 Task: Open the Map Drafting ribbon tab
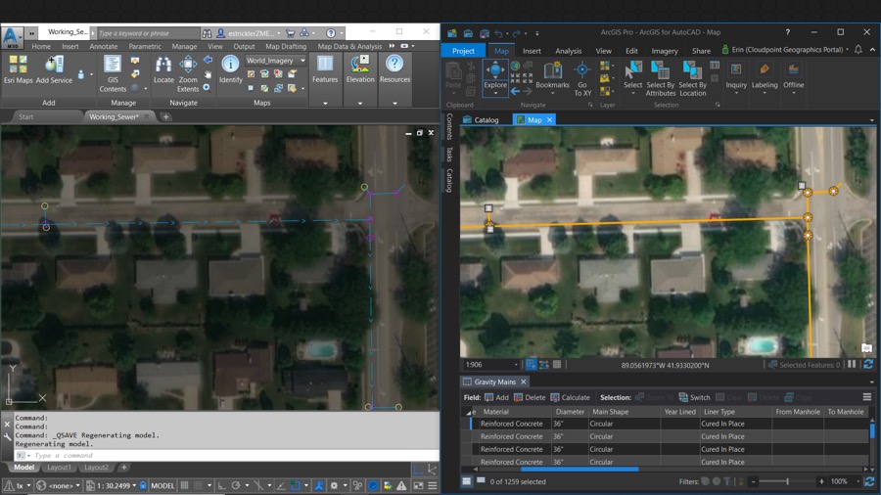pos(286,46)
